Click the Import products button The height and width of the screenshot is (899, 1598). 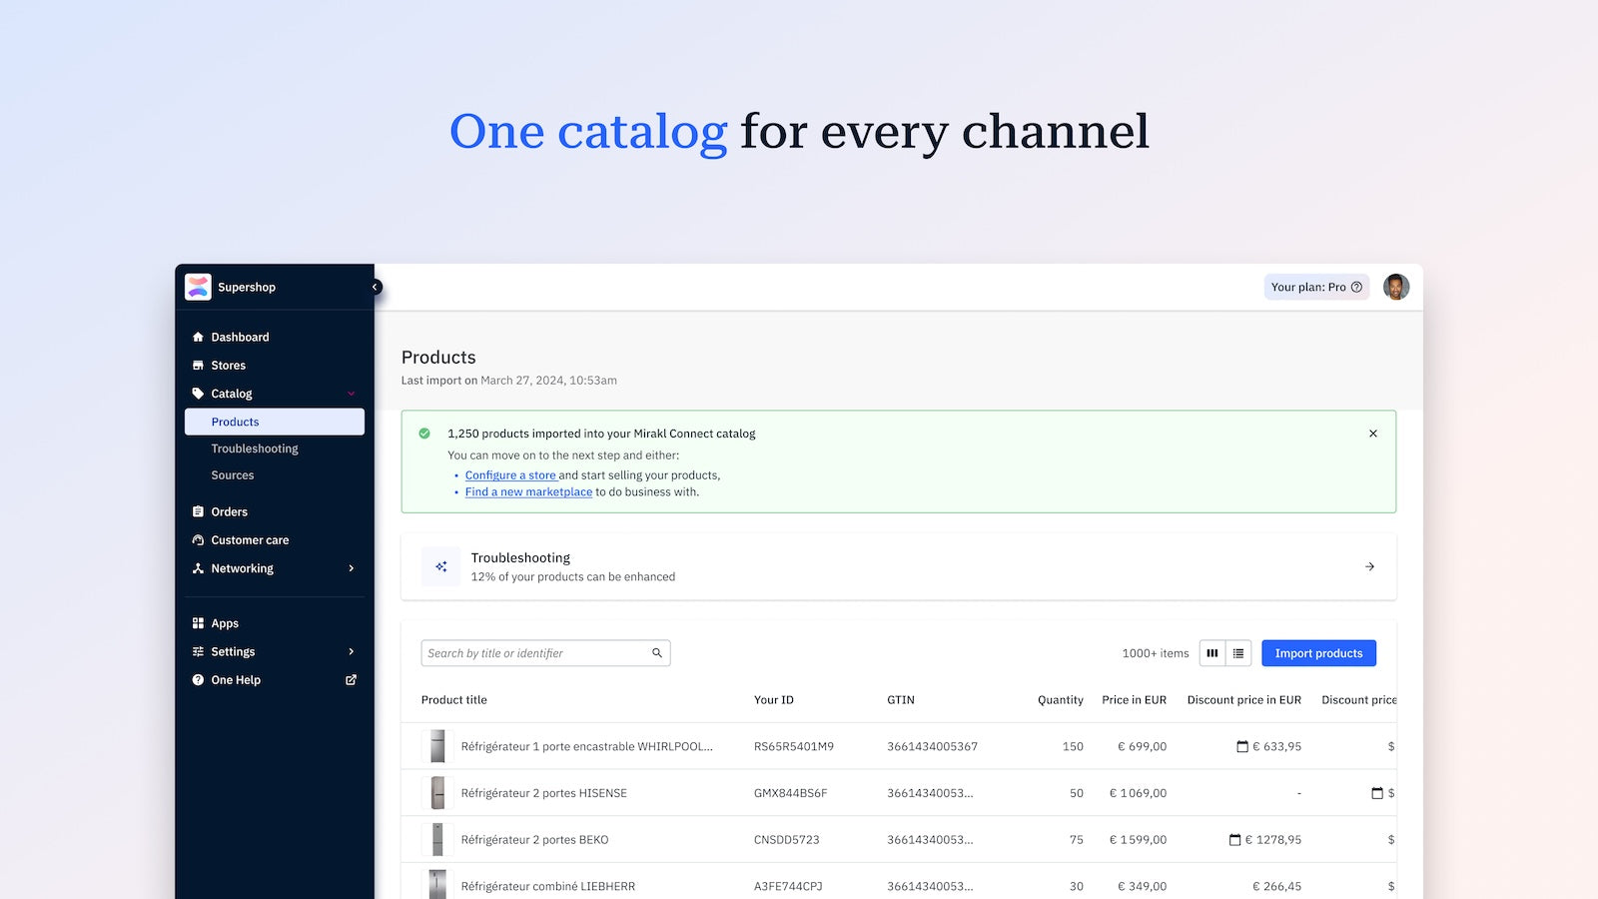pyautogui.click(x=1318, y=652)
